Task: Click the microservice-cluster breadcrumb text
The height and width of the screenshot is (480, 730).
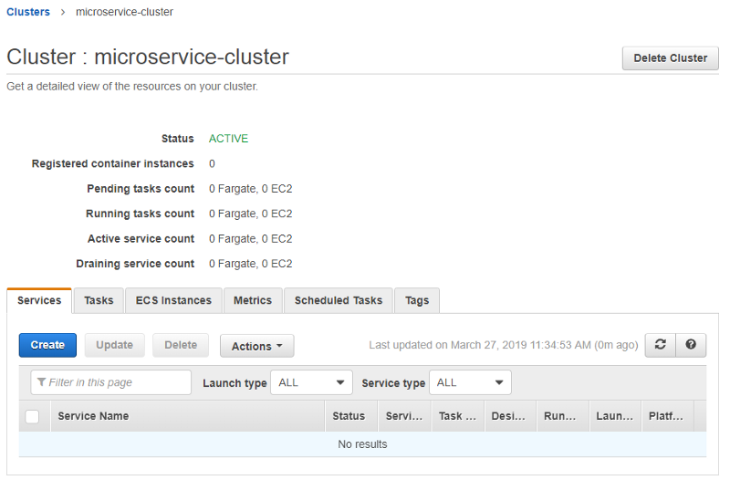Action: 124,12
